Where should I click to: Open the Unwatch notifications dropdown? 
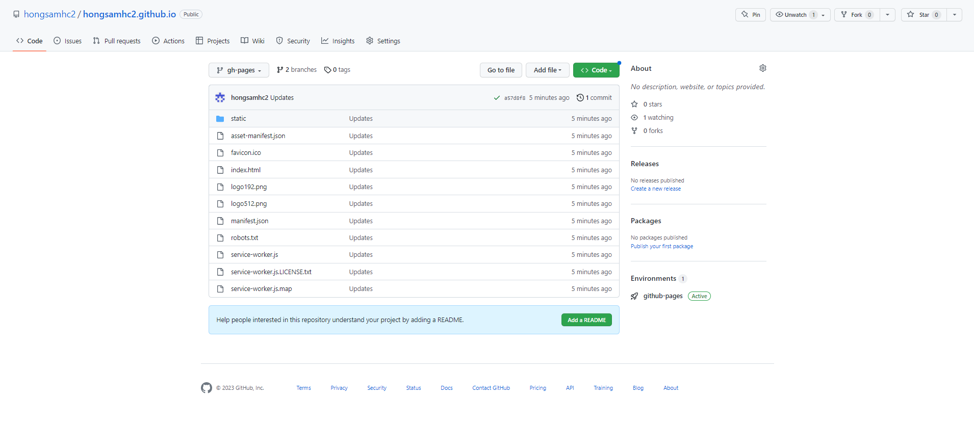(x=800, y=15)
